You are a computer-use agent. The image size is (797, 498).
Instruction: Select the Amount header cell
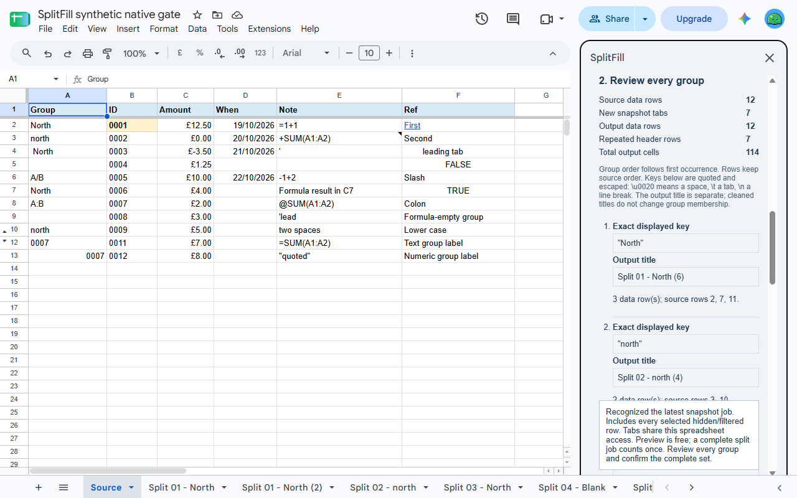(186, 110)
